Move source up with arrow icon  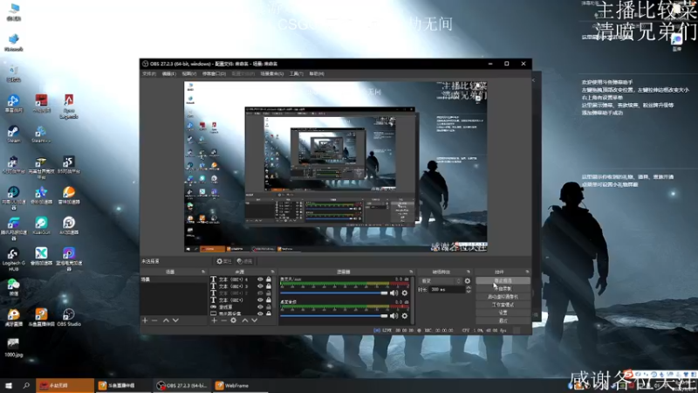(245, 321)
